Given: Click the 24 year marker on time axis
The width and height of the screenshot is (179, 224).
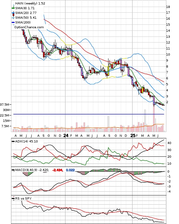Looking at the screenshot, I should click(66, 135).
